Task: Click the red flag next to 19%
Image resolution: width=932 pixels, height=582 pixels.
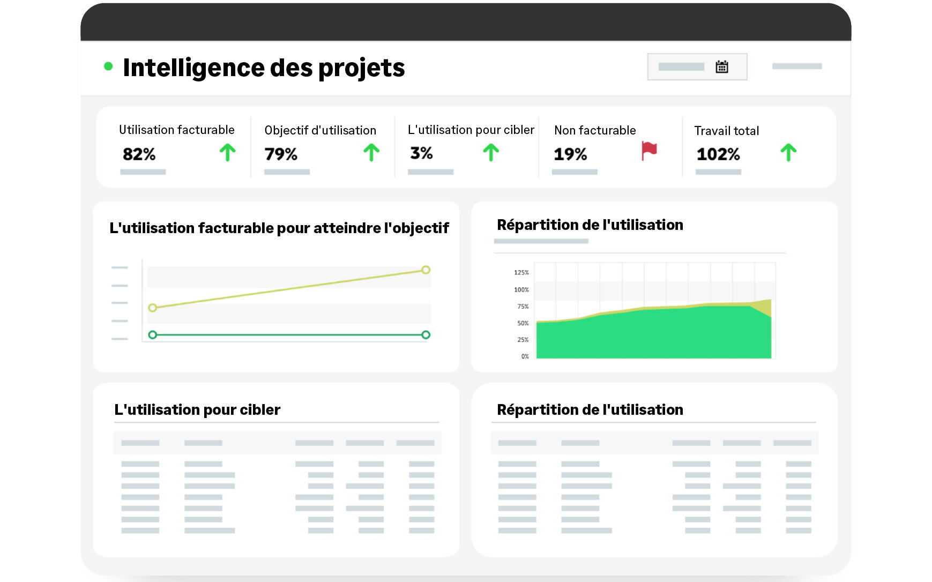Action: tap(649, 151)
